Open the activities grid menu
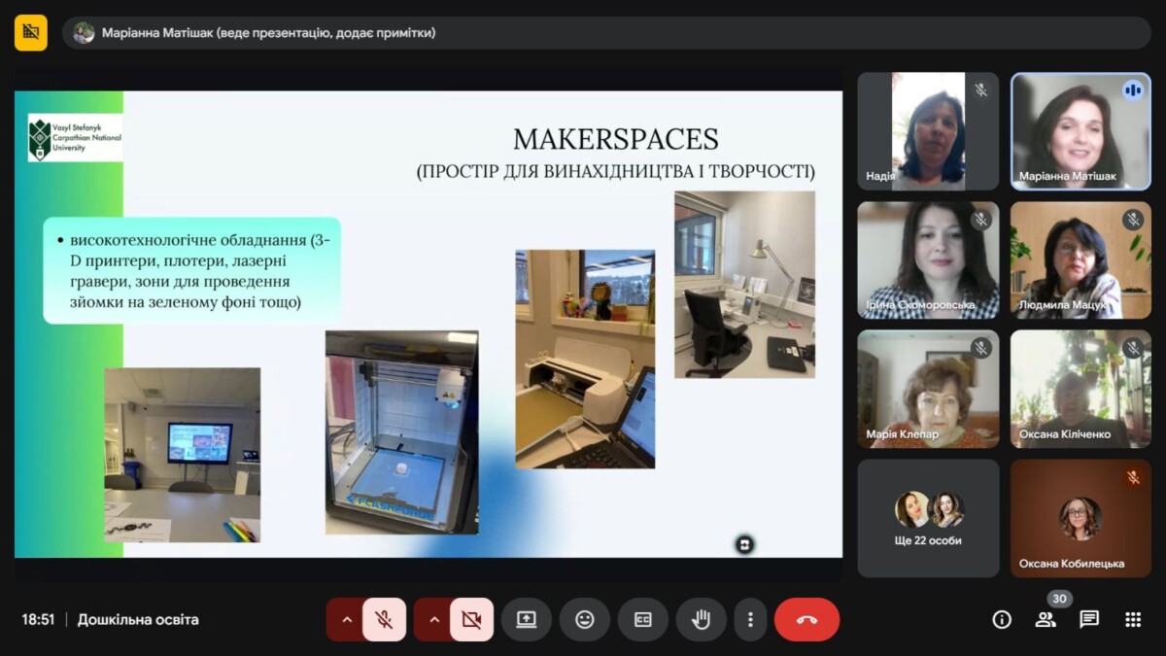This screenshot has height=656, width=1166. point(1133,619)
